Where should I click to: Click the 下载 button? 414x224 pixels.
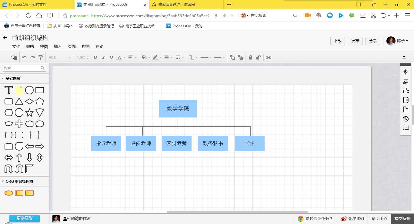pyautogui.click(x=338, y=41)
